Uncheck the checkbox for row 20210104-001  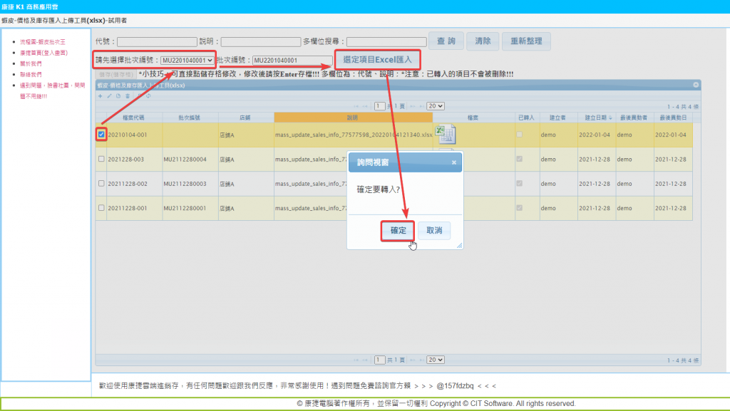tap(101, 135)
